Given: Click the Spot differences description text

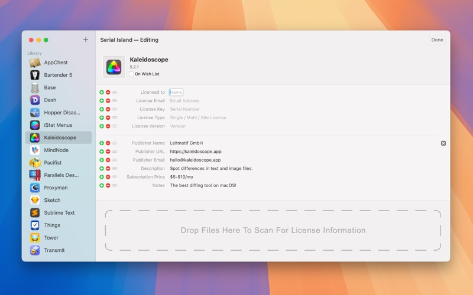Looking at the screenshot, I should (x=211, y=168).
